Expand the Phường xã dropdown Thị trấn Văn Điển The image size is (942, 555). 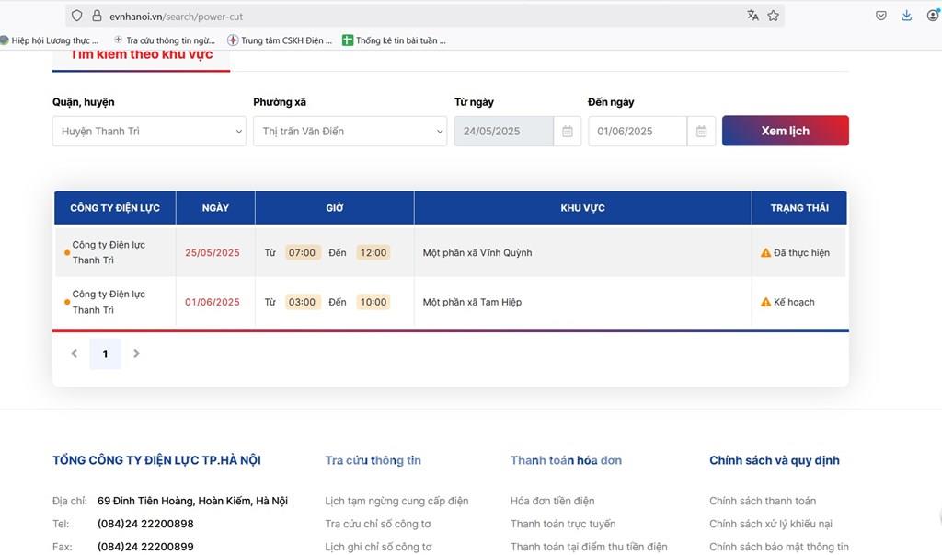(x=350, y=131)
